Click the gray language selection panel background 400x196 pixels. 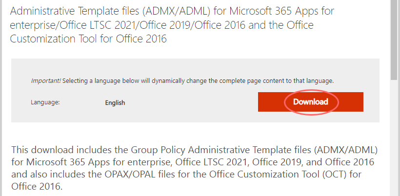click(x=195, y=69)
